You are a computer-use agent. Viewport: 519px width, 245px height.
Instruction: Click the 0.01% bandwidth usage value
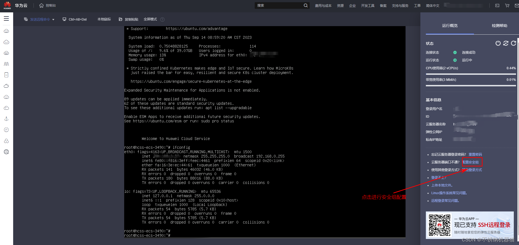click(x=511, y=80)
